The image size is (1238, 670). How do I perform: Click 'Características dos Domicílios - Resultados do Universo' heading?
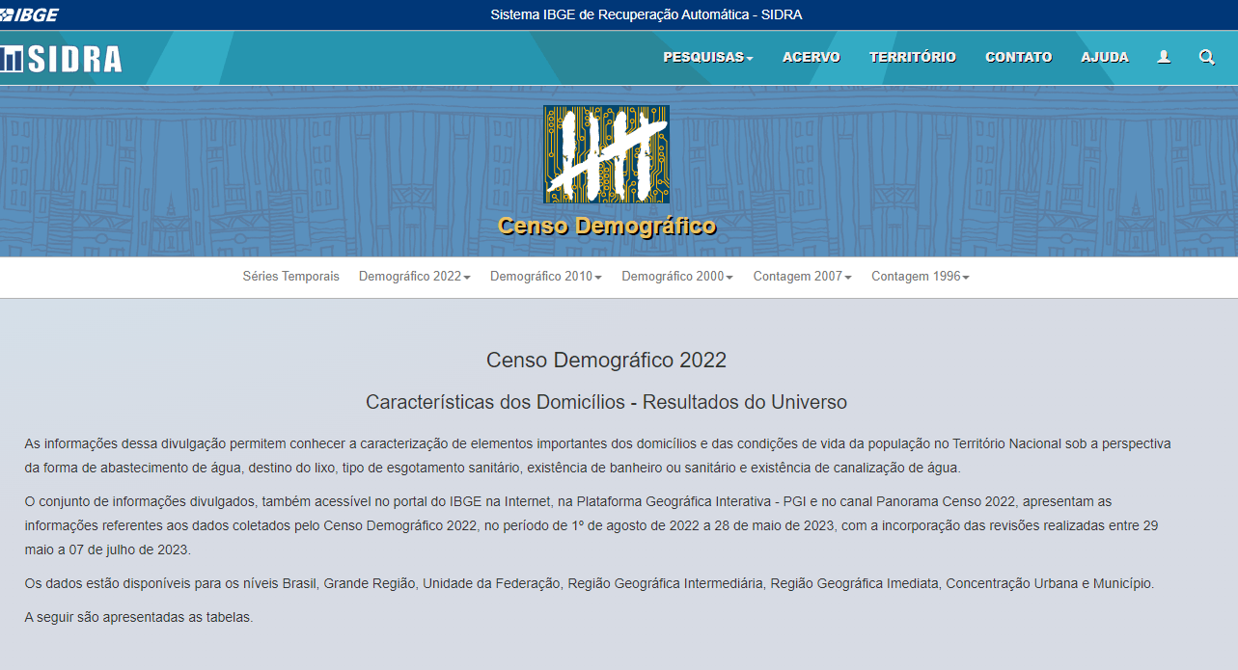(x=606, y=402)
